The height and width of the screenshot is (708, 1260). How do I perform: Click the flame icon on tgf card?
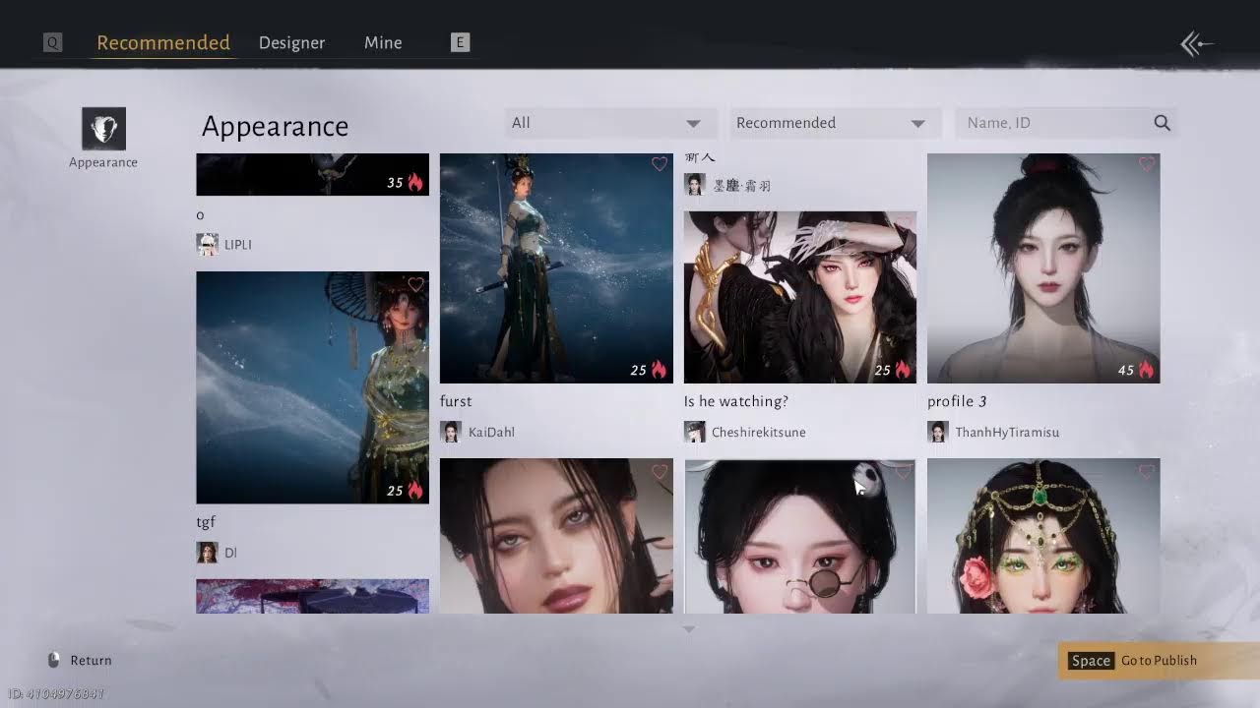coord(415,491)
